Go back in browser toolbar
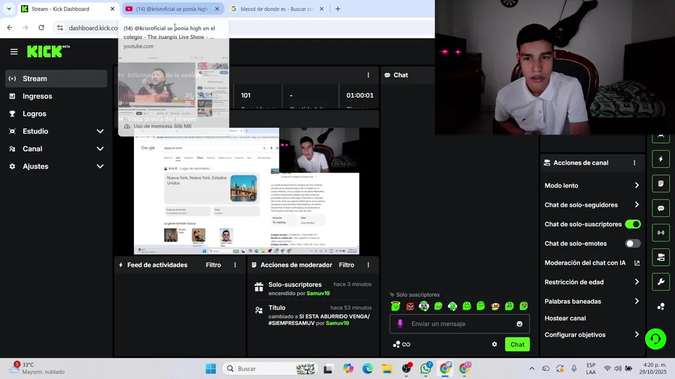This screenshot has height=379, width=675. (x=9, y=27)
